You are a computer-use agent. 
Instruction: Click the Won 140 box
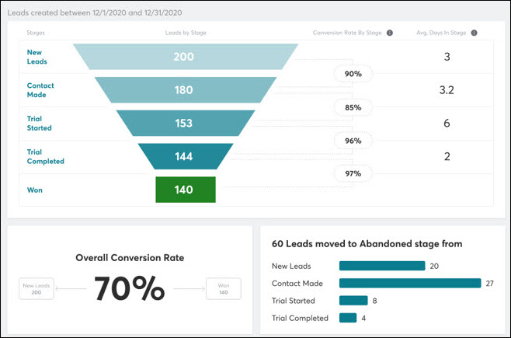pos(224,288)
